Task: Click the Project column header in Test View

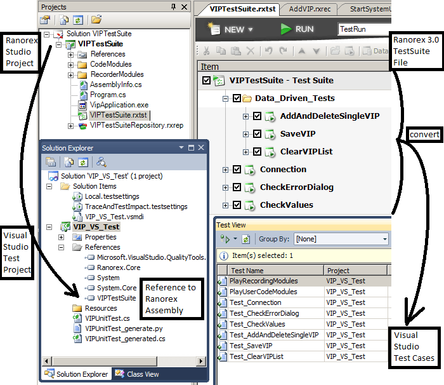Action: pos(355,271)
